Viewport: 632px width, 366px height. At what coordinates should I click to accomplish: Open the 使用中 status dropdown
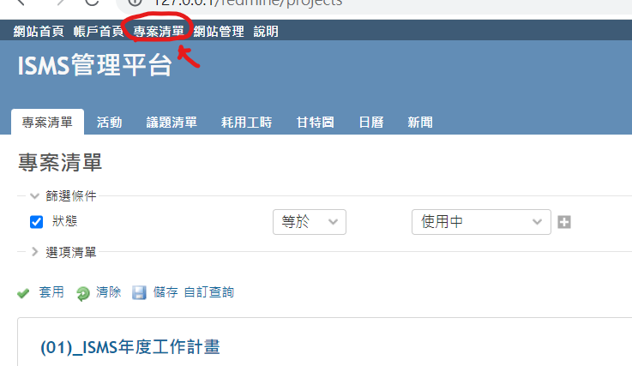[481, 222]
